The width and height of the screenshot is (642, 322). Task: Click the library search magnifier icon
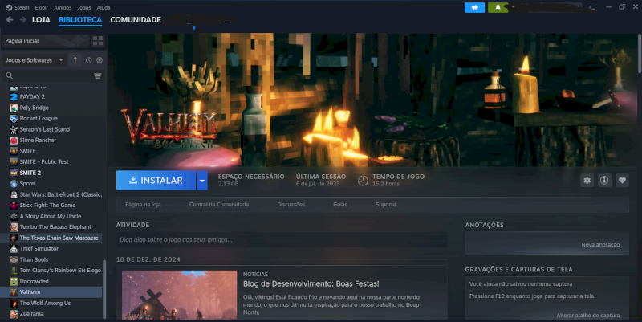[x=10, y=75]
